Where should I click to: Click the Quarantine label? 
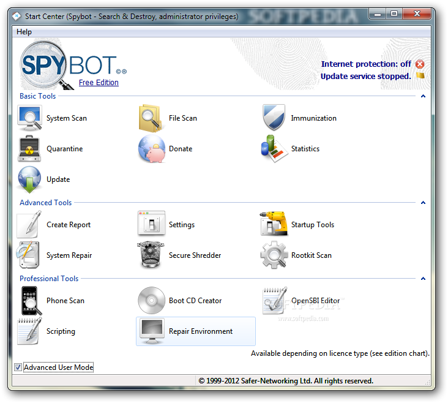point(65,149)
